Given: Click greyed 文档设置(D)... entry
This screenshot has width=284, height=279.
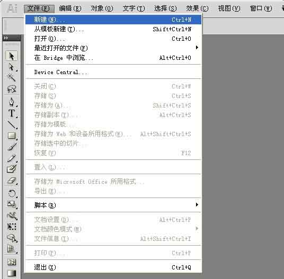Looking at the screenshot, I should (113, 220).
